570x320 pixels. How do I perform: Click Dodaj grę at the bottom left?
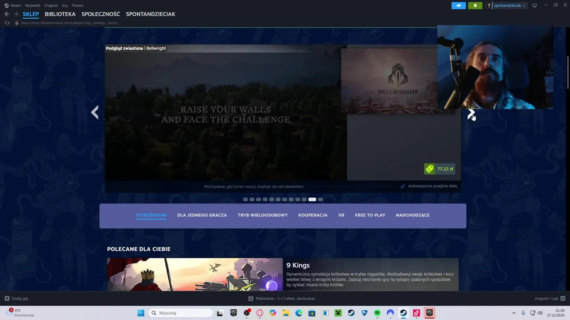(x=16, y=299)
